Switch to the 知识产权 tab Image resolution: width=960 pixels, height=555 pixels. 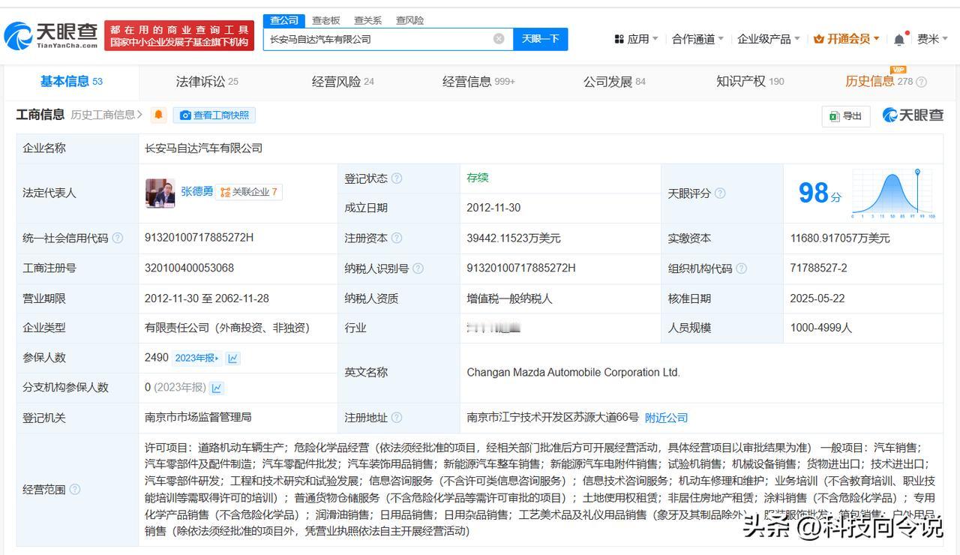750,81
